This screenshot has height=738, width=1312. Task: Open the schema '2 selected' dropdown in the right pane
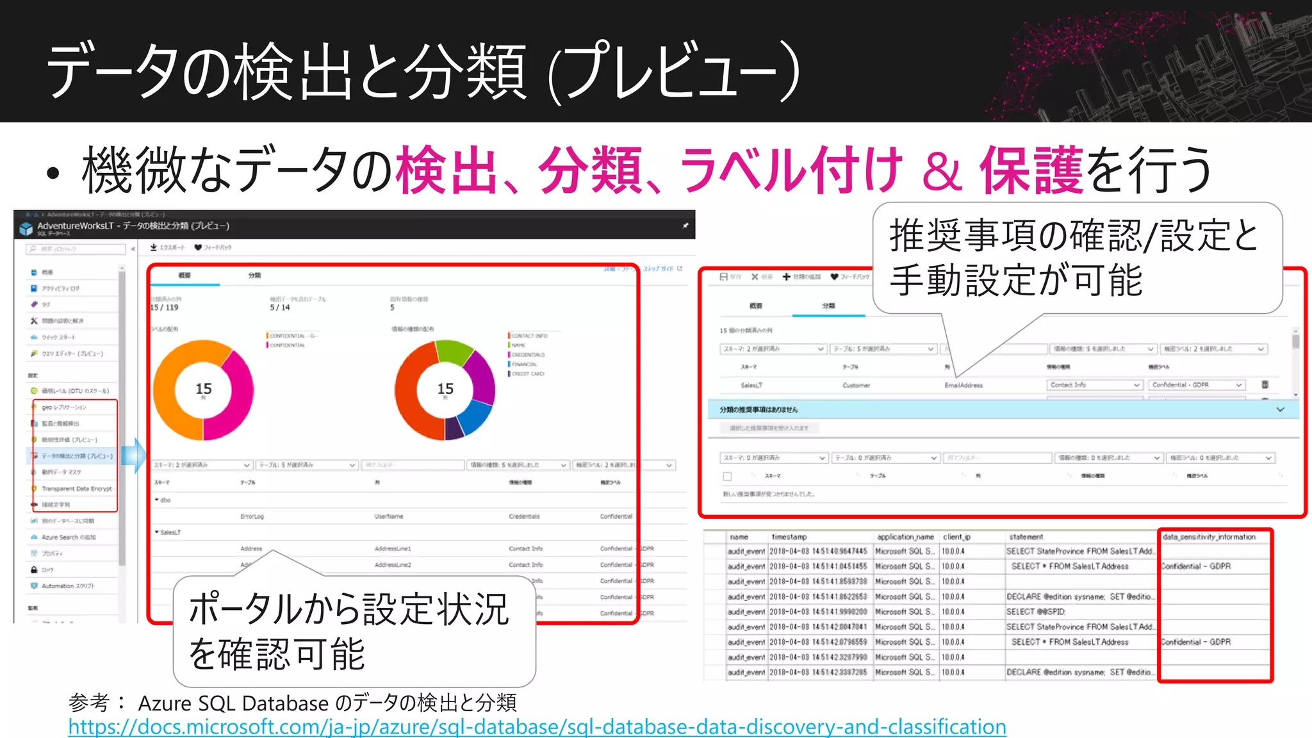773,349
